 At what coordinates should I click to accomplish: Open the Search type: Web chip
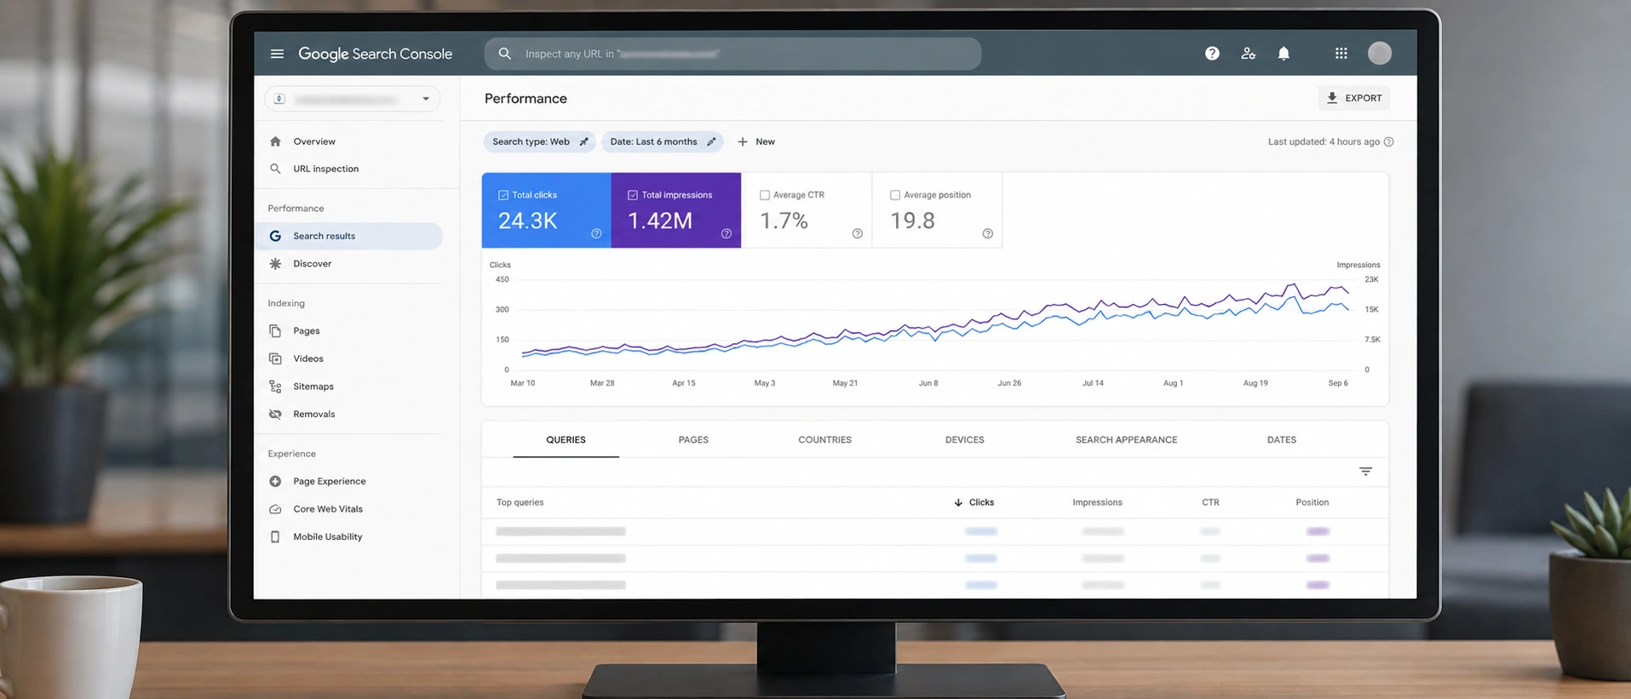(539, 142)
